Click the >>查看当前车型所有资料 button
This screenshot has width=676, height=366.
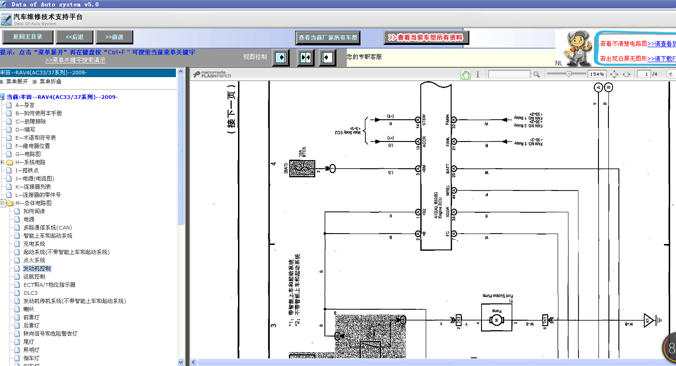click(426, 38)
